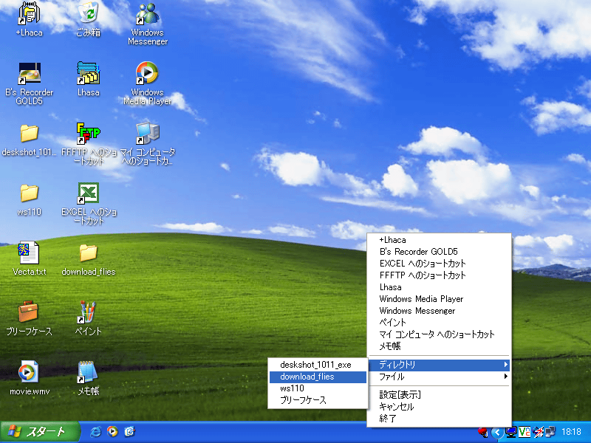
Task: Click the third quick launch icon
Action: pyautogui.click(x=129, y=431)
